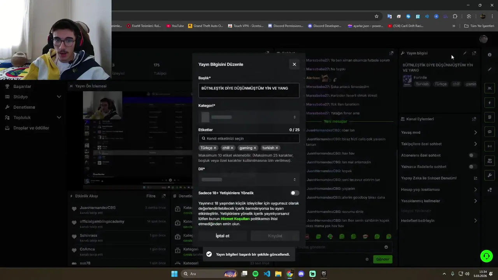The image size is (498, 280).
Task: Click the info icon in right toolbar
Action: coord(489,55)
